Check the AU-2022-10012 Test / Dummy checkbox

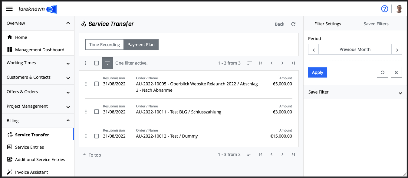point(97,136)
